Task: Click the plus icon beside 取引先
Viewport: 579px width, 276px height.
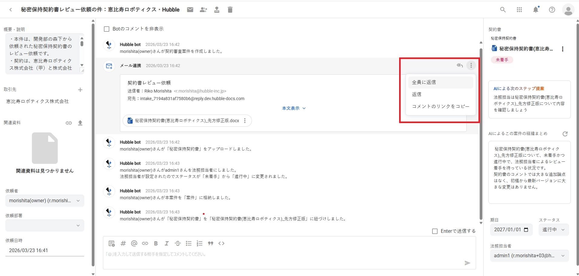Action: (x=80, y=90)
